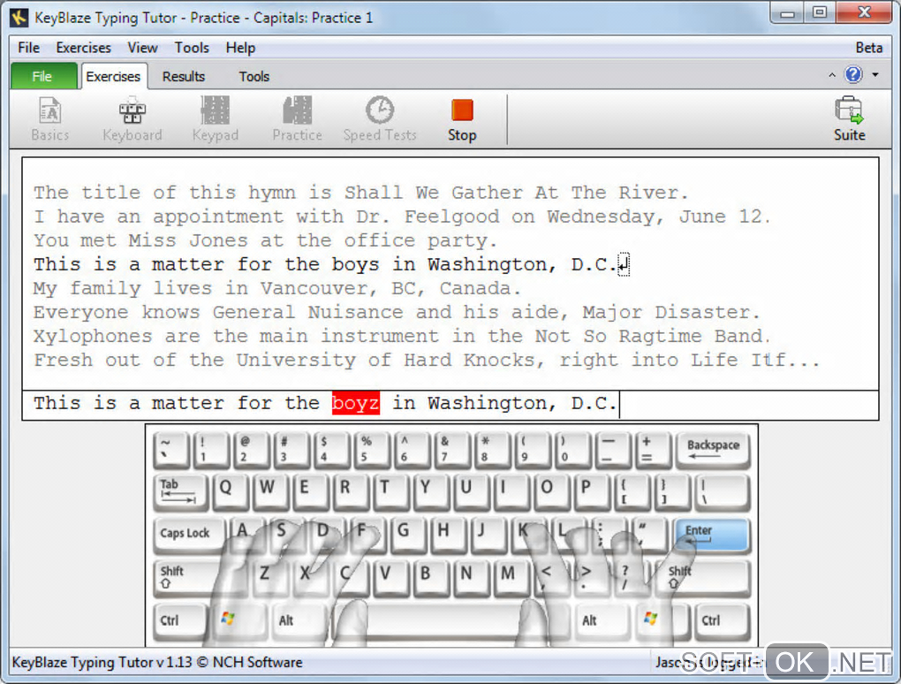Click the left Alt virtual key
Image resolution: width=901 pixels, height=684 pixels.
point(299,621)
